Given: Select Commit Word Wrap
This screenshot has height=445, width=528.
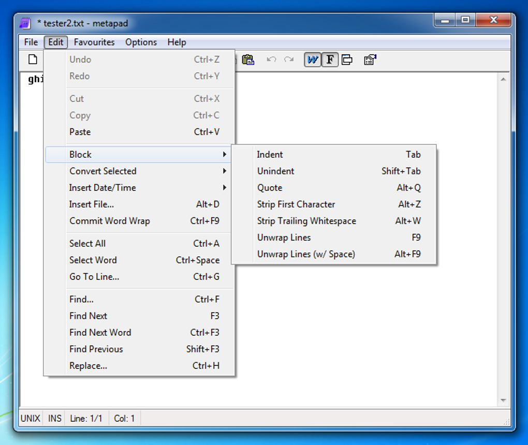Looking at the screenshot, I should [139, 221].
